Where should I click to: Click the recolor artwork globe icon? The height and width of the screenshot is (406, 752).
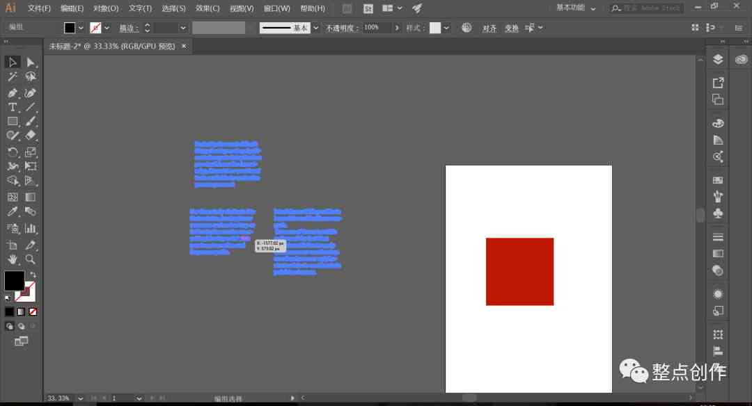[466, 28]
